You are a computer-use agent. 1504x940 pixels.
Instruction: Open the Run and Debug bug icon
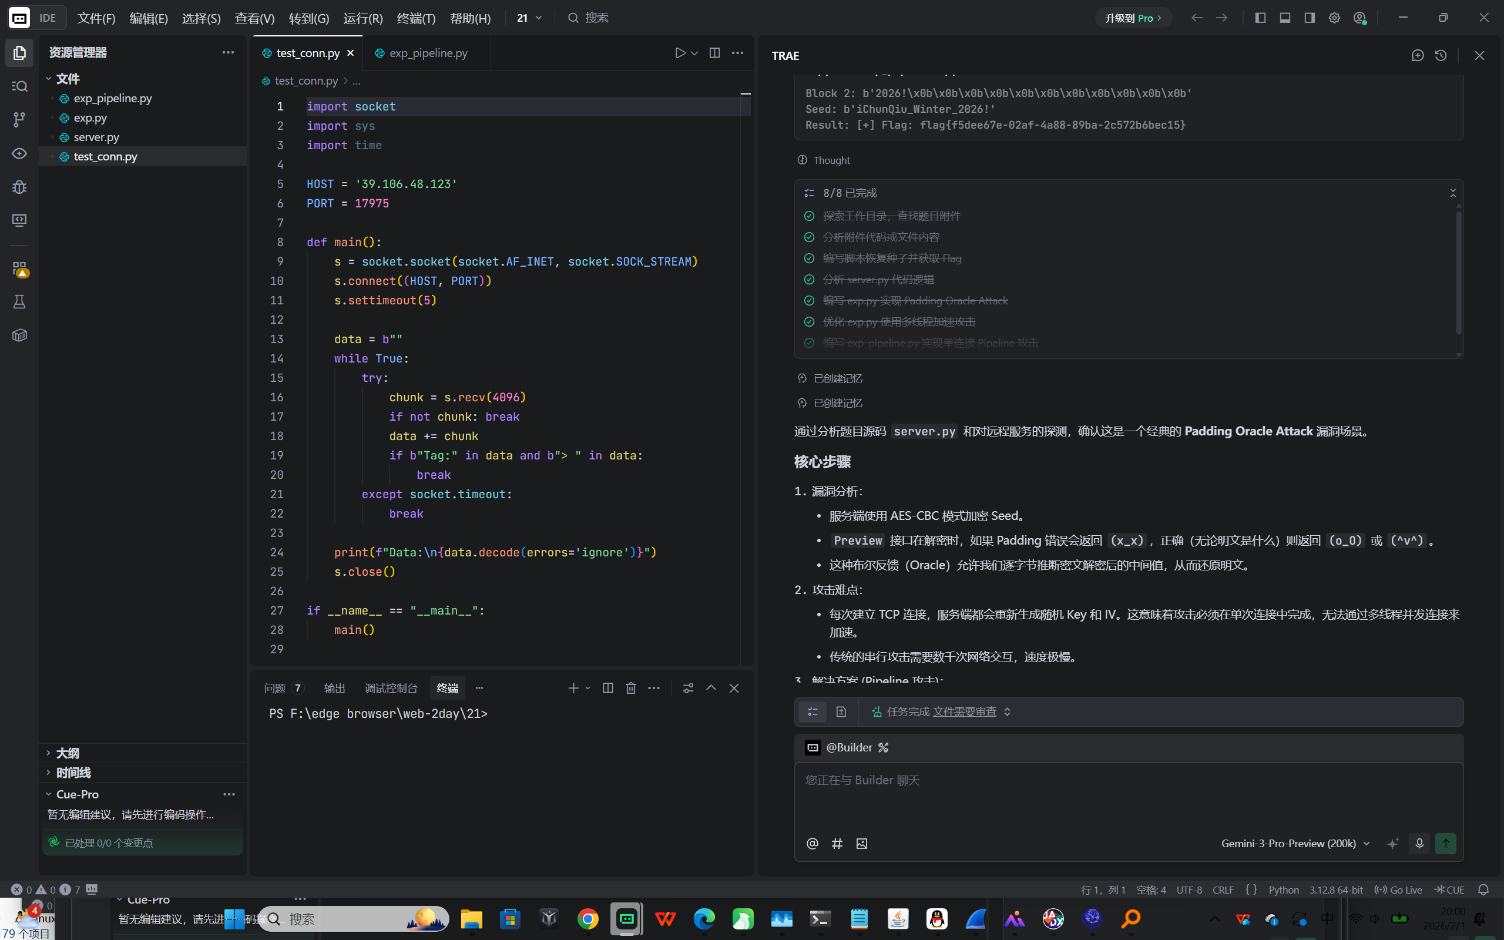(x=19, y=187)
